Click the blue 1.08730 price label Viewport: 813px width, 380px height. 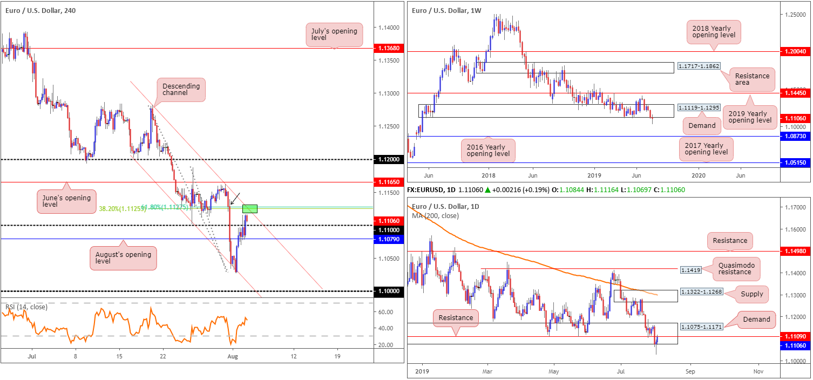(796, 137)
